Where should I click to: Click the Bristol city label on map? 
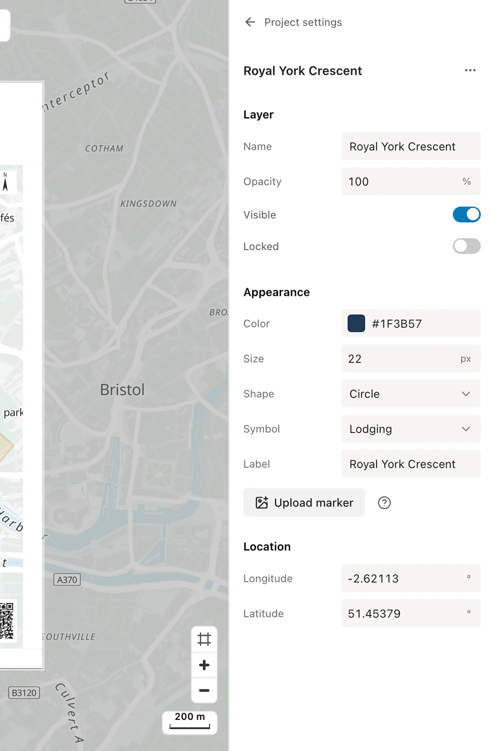tap(122, 390)
